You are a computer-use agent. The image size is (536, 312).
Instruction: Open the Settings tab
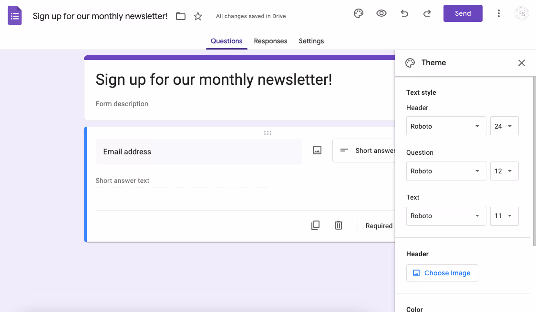pos(311,41)
